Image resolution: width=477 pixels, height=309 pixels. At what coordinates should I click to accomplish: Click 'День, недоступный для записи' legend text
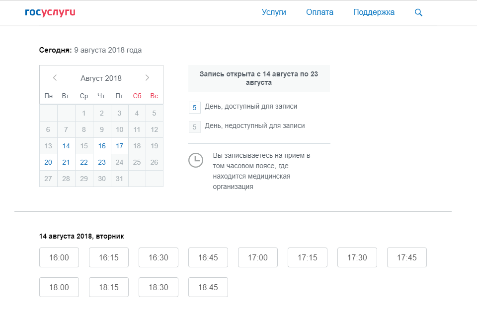click(x=255, y=125)
